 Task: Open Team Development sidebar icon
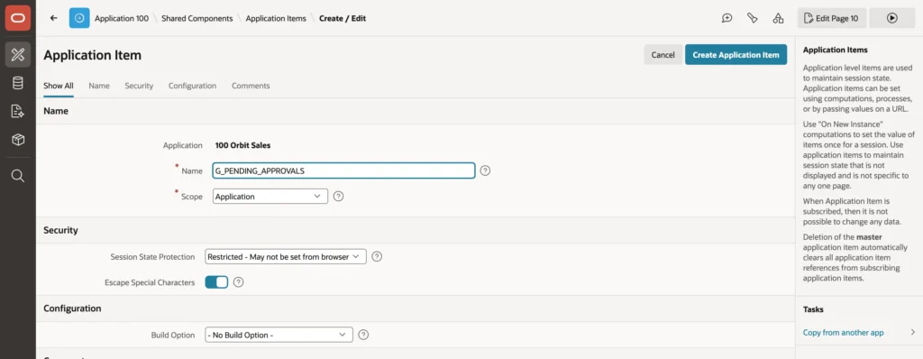(18, 112)
